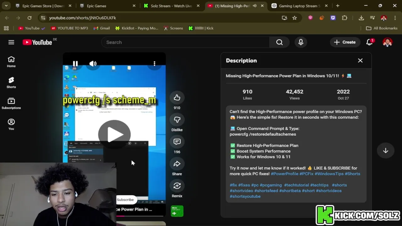Click #techtutorial hashtag
Image resolution: width=402 pixels, height=226 pixels.
(296, 185)
